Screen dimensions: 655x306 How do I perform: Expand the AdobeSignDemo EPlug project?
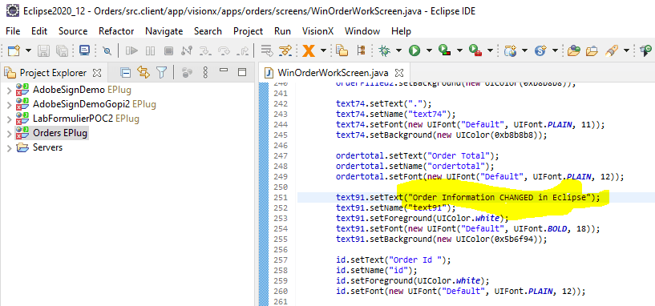(9, 90)
